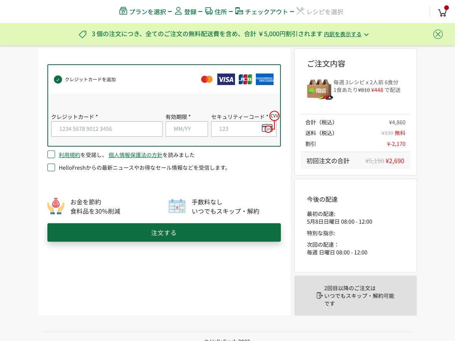Click いつでもスキップ・解約 under 手数料なし

[225, 211]
